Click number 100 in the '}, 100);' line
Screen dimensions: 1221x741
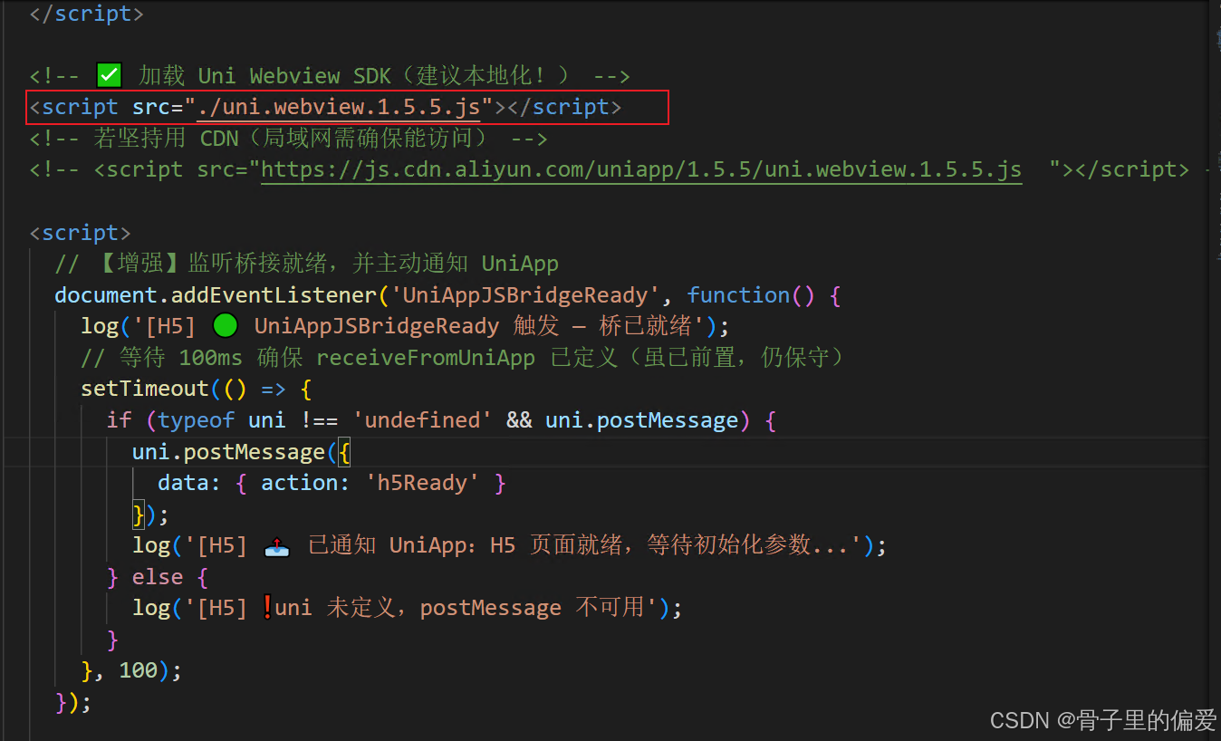click(x=139, y=671)
